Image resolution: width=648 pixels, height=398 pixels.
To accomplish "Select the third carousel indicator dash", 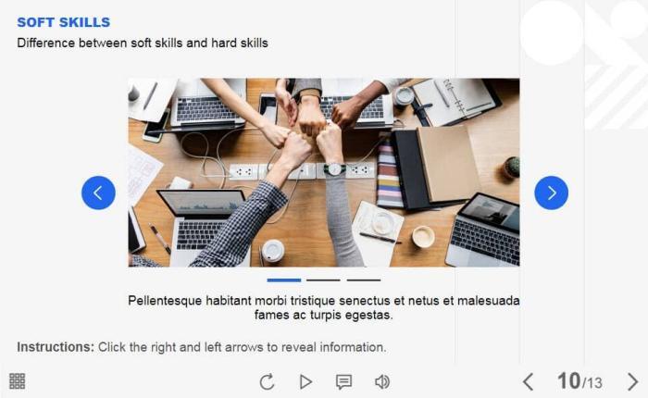I will click(x=364, y=280).
